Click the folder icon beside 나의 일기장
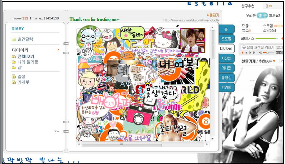 (14, 62)
